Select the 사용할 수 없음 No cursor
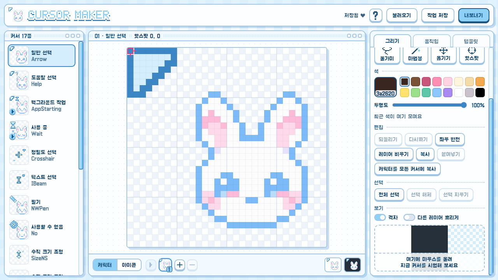Viewport: 498px width, 280px height. click(x=42, y=230)
